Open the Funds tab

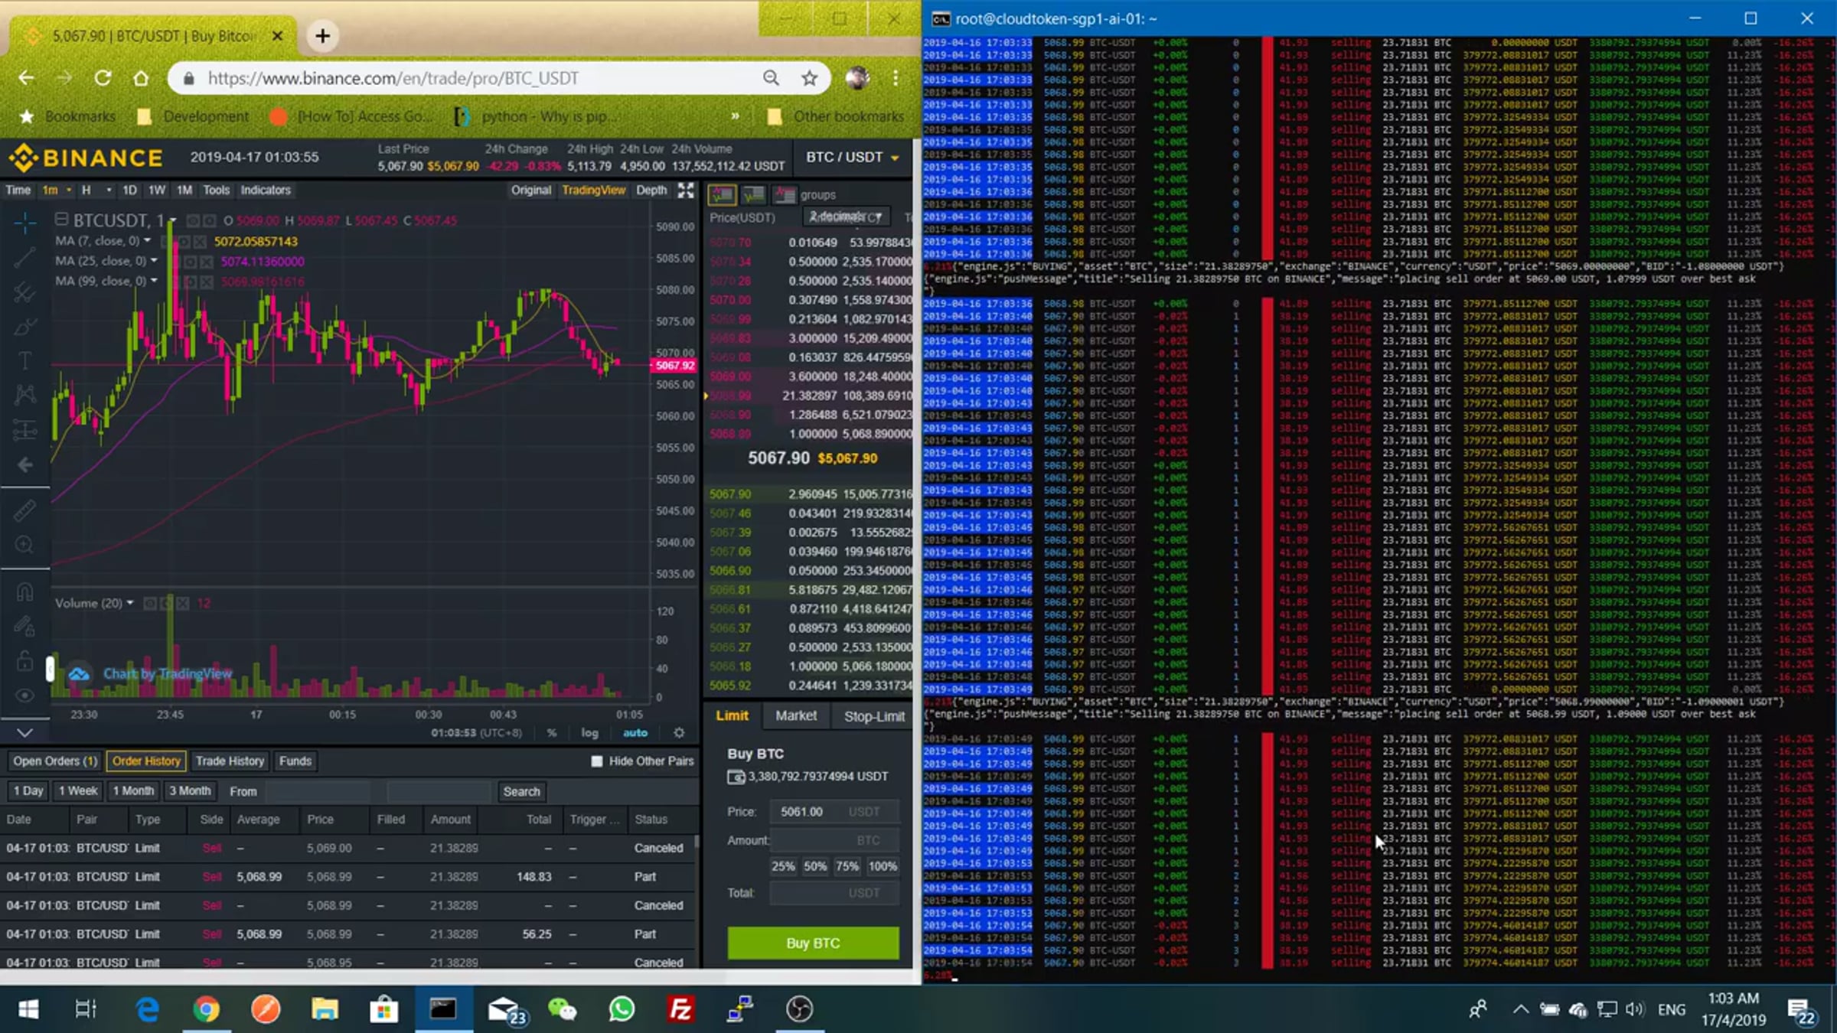coord(295,761)
